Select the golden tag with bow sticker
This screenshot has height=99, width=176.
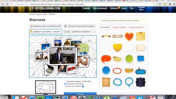click(x=129, y=71)
